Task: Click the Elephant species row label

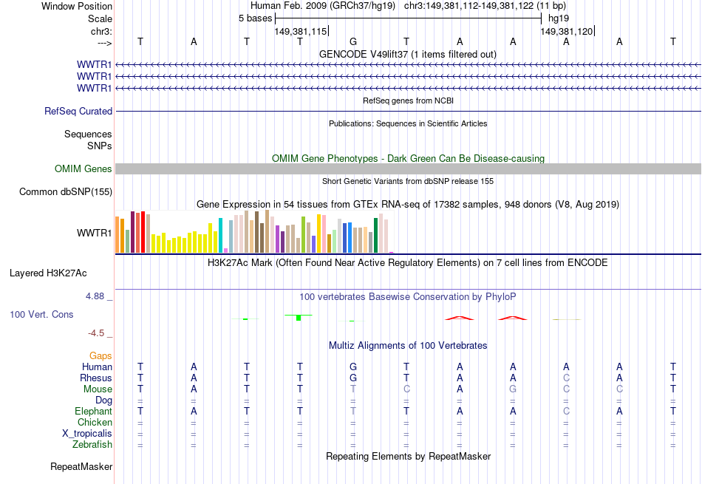Action: [94, 412]
